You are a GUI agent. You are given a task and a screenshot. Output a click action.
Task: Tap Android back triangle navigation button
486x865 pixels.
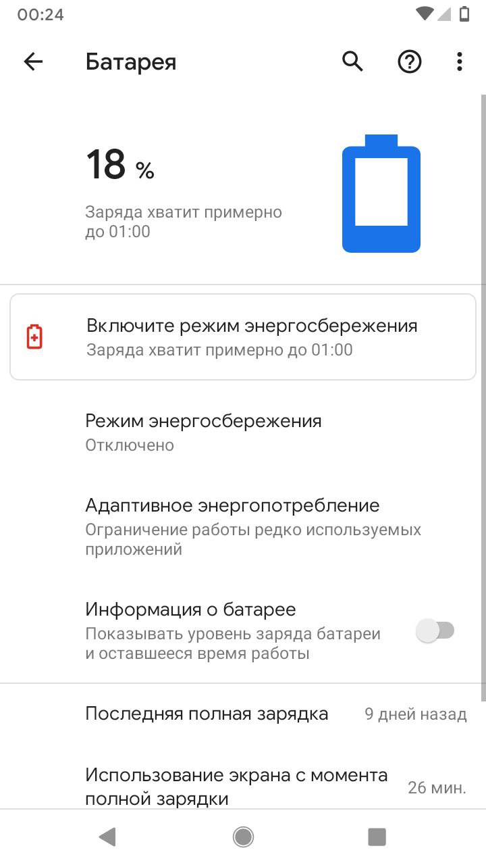pyautogui.click(x=107, y=837)
